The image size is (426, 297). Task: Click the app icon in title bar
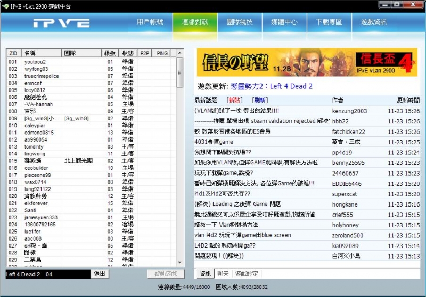5,6
